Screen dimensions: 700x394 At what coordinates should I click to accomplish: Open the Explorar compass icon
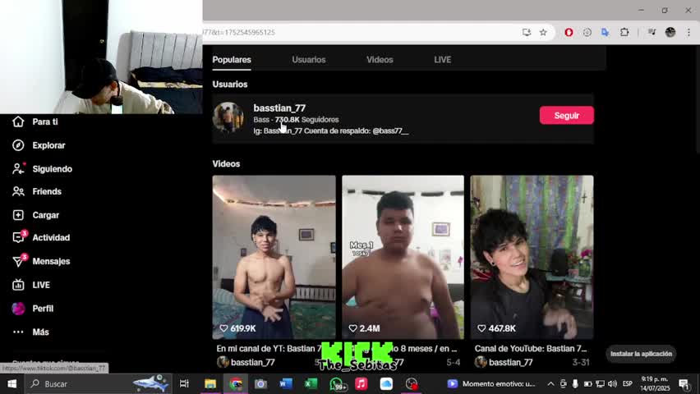pos(18,145)
